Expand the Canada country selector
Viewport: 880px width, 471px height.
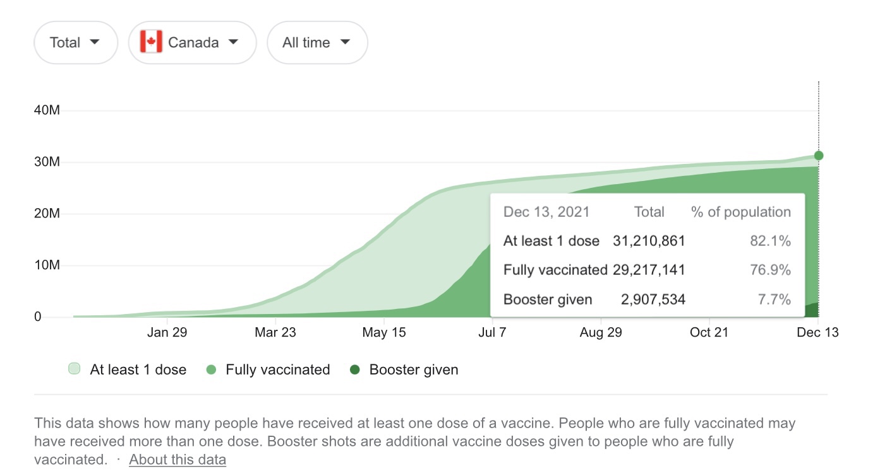192,43
